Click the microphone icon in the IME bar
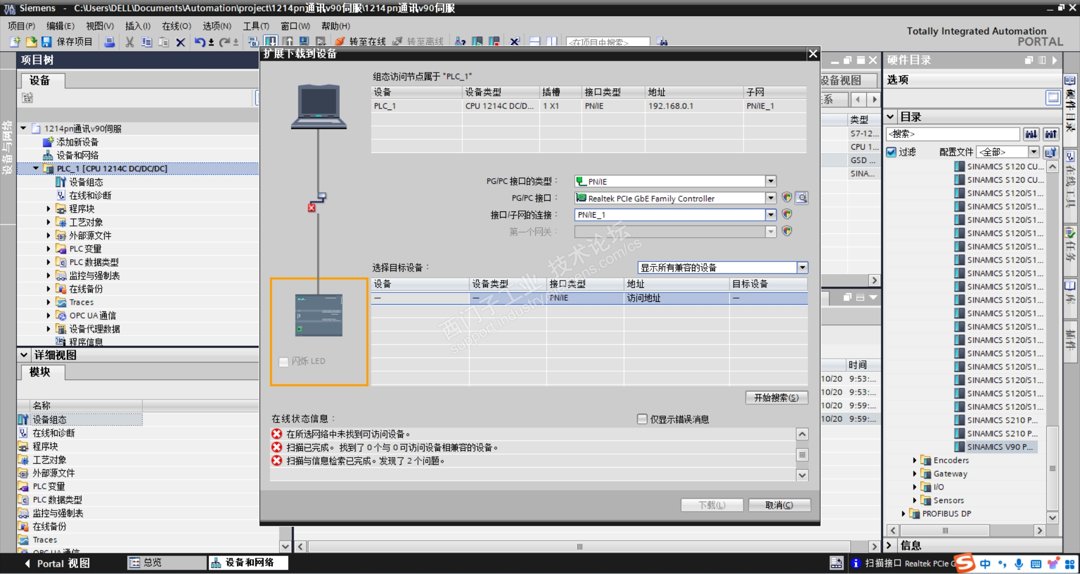Viewport: 1080px width, 574px height. pyautogui.click(x=1018, y=563)
